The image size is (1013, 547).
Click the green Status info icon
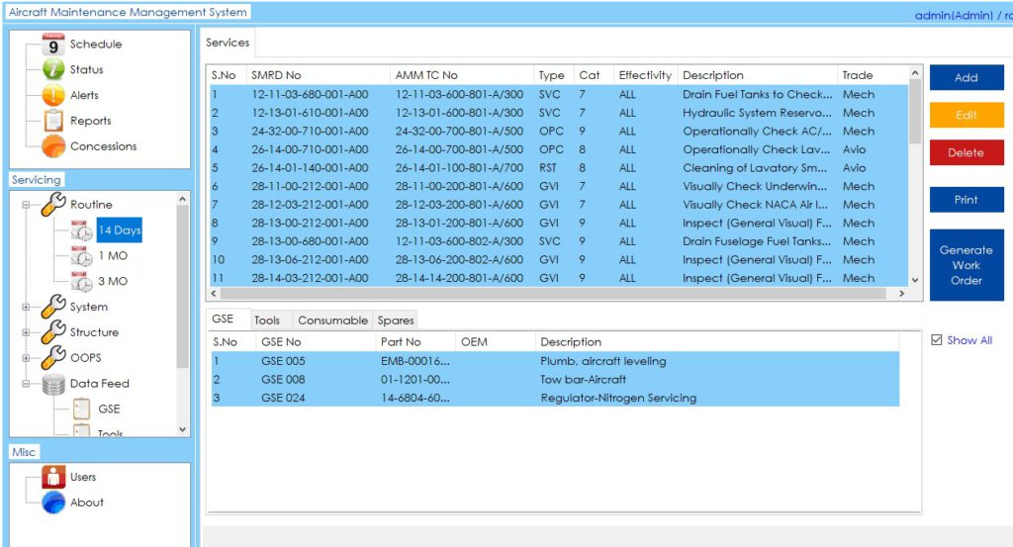pos(53,69)
